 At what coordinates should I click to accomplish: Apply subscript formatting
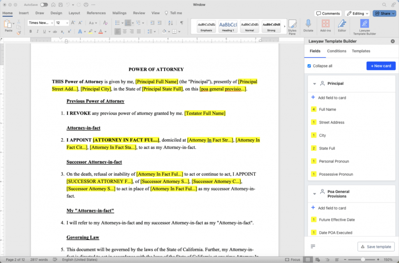coord(62,32)
